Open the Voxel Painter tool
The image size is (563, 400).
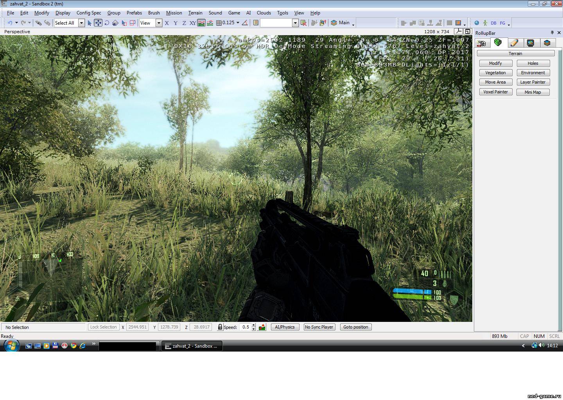(x=495, y=92)
